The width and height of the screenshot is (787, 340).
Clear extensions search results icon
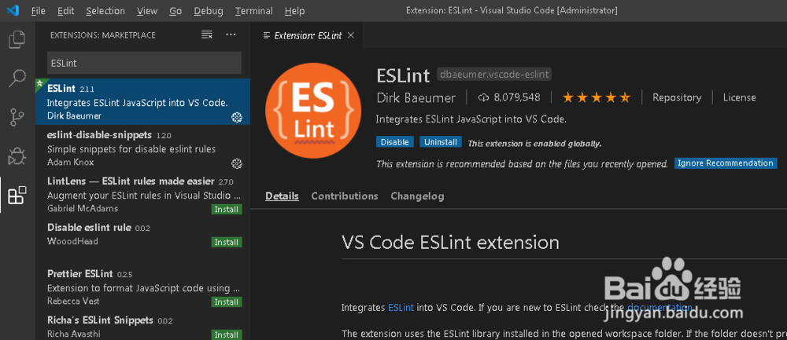coord(207,35)
